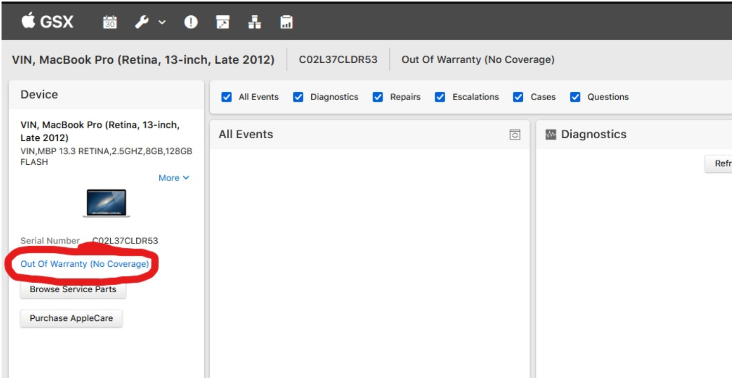Disable the Repairs filter checkbox

[378, 97]
